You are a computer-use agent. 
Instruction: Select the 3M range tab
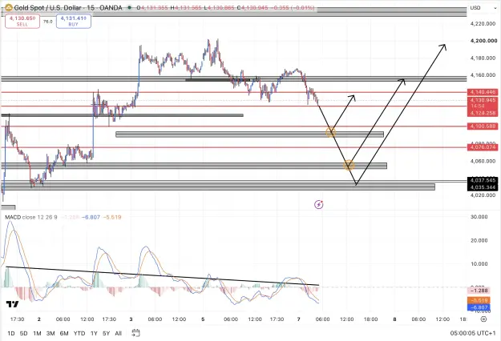[51, 333]
